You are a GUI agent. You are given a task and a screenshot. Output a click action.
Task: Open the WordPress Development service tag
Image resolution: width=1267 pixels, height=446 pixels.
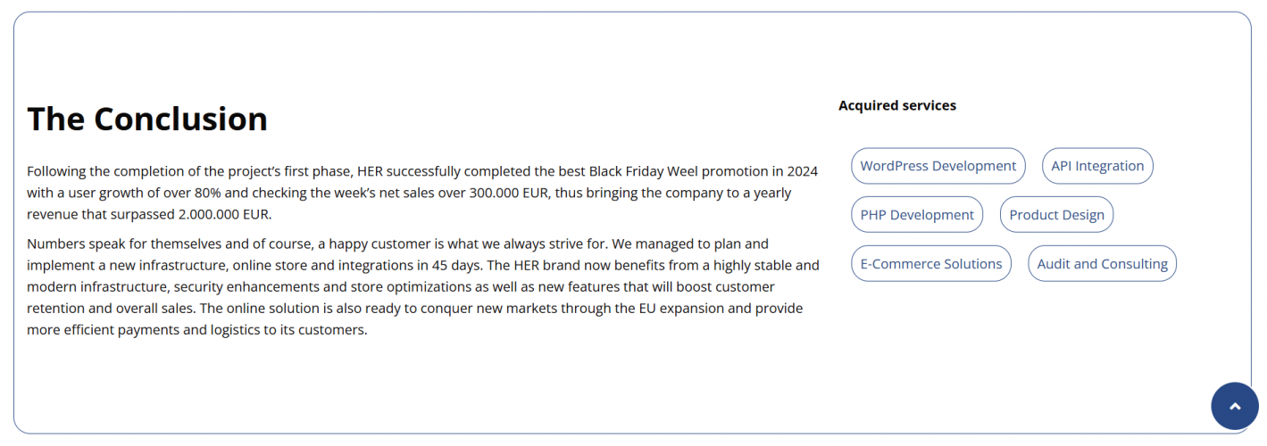coord(938,166)
